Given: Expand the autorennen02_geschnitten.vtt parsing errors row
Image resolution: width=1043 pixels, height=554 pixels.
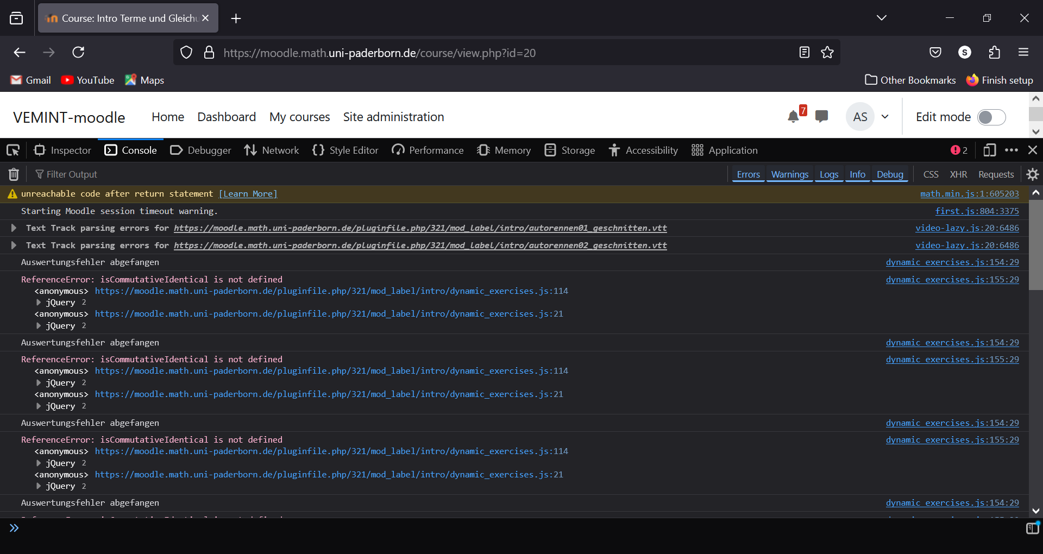Looking at the screenshot, I should pyautogui.click(x=14, y=245).
